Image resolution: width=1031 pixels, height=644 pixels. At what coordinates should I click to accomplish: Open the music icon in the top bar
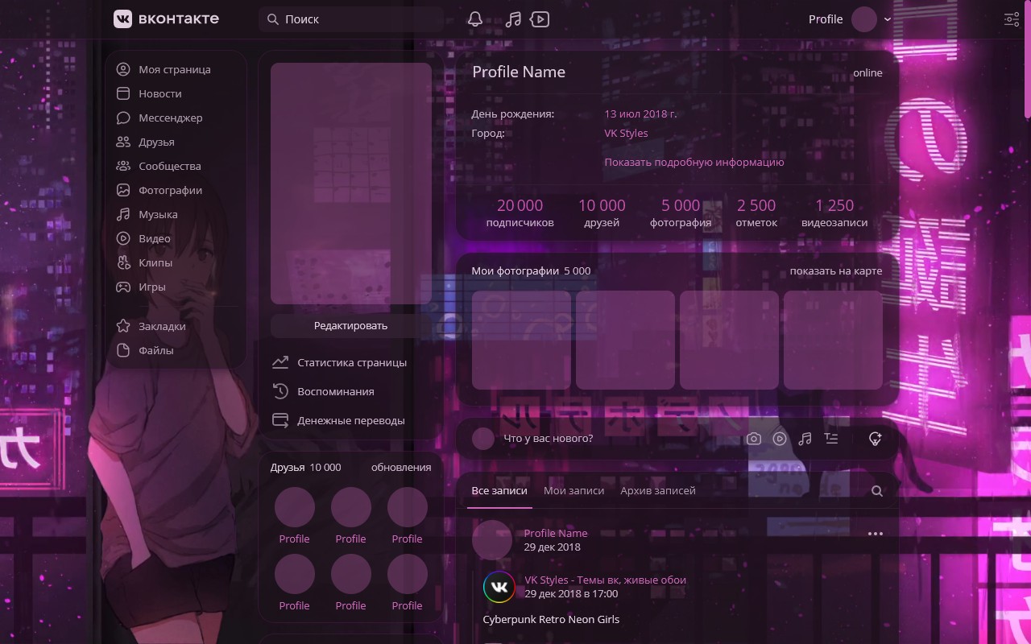(513, 19)
